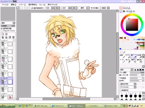Show the RGB slider panel
Screen dimensions: 145x108
[124, 11]
